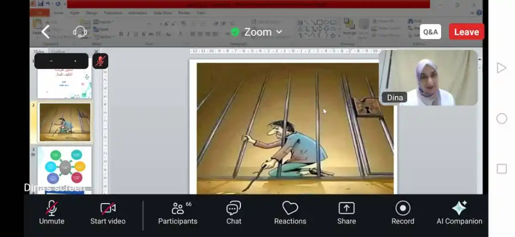This screenshot has height=237, width=515.
Task: Click Reset in the Slides group
Action: click(x=102, y=29)
